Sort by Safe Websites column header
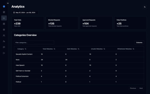The image size is (150, 94). coord(73,49)
